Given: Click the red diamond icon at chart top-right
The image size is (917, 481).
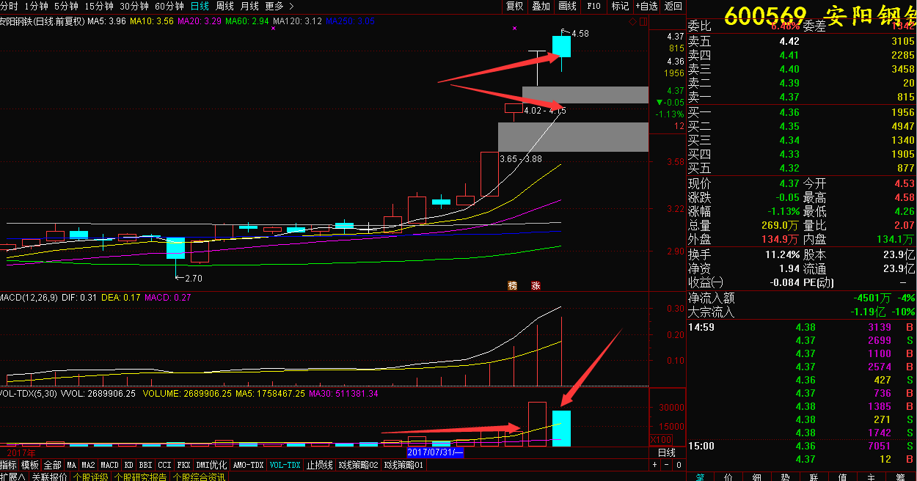Looking at the screenshot, I should 632,22.
